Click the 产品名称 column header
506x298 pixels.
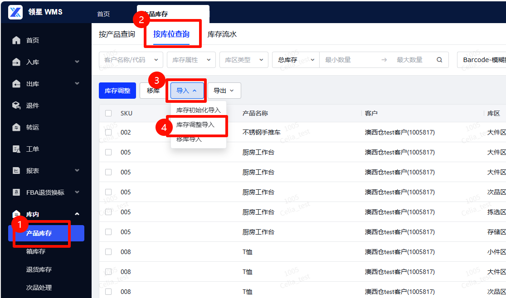pos(255,113)
